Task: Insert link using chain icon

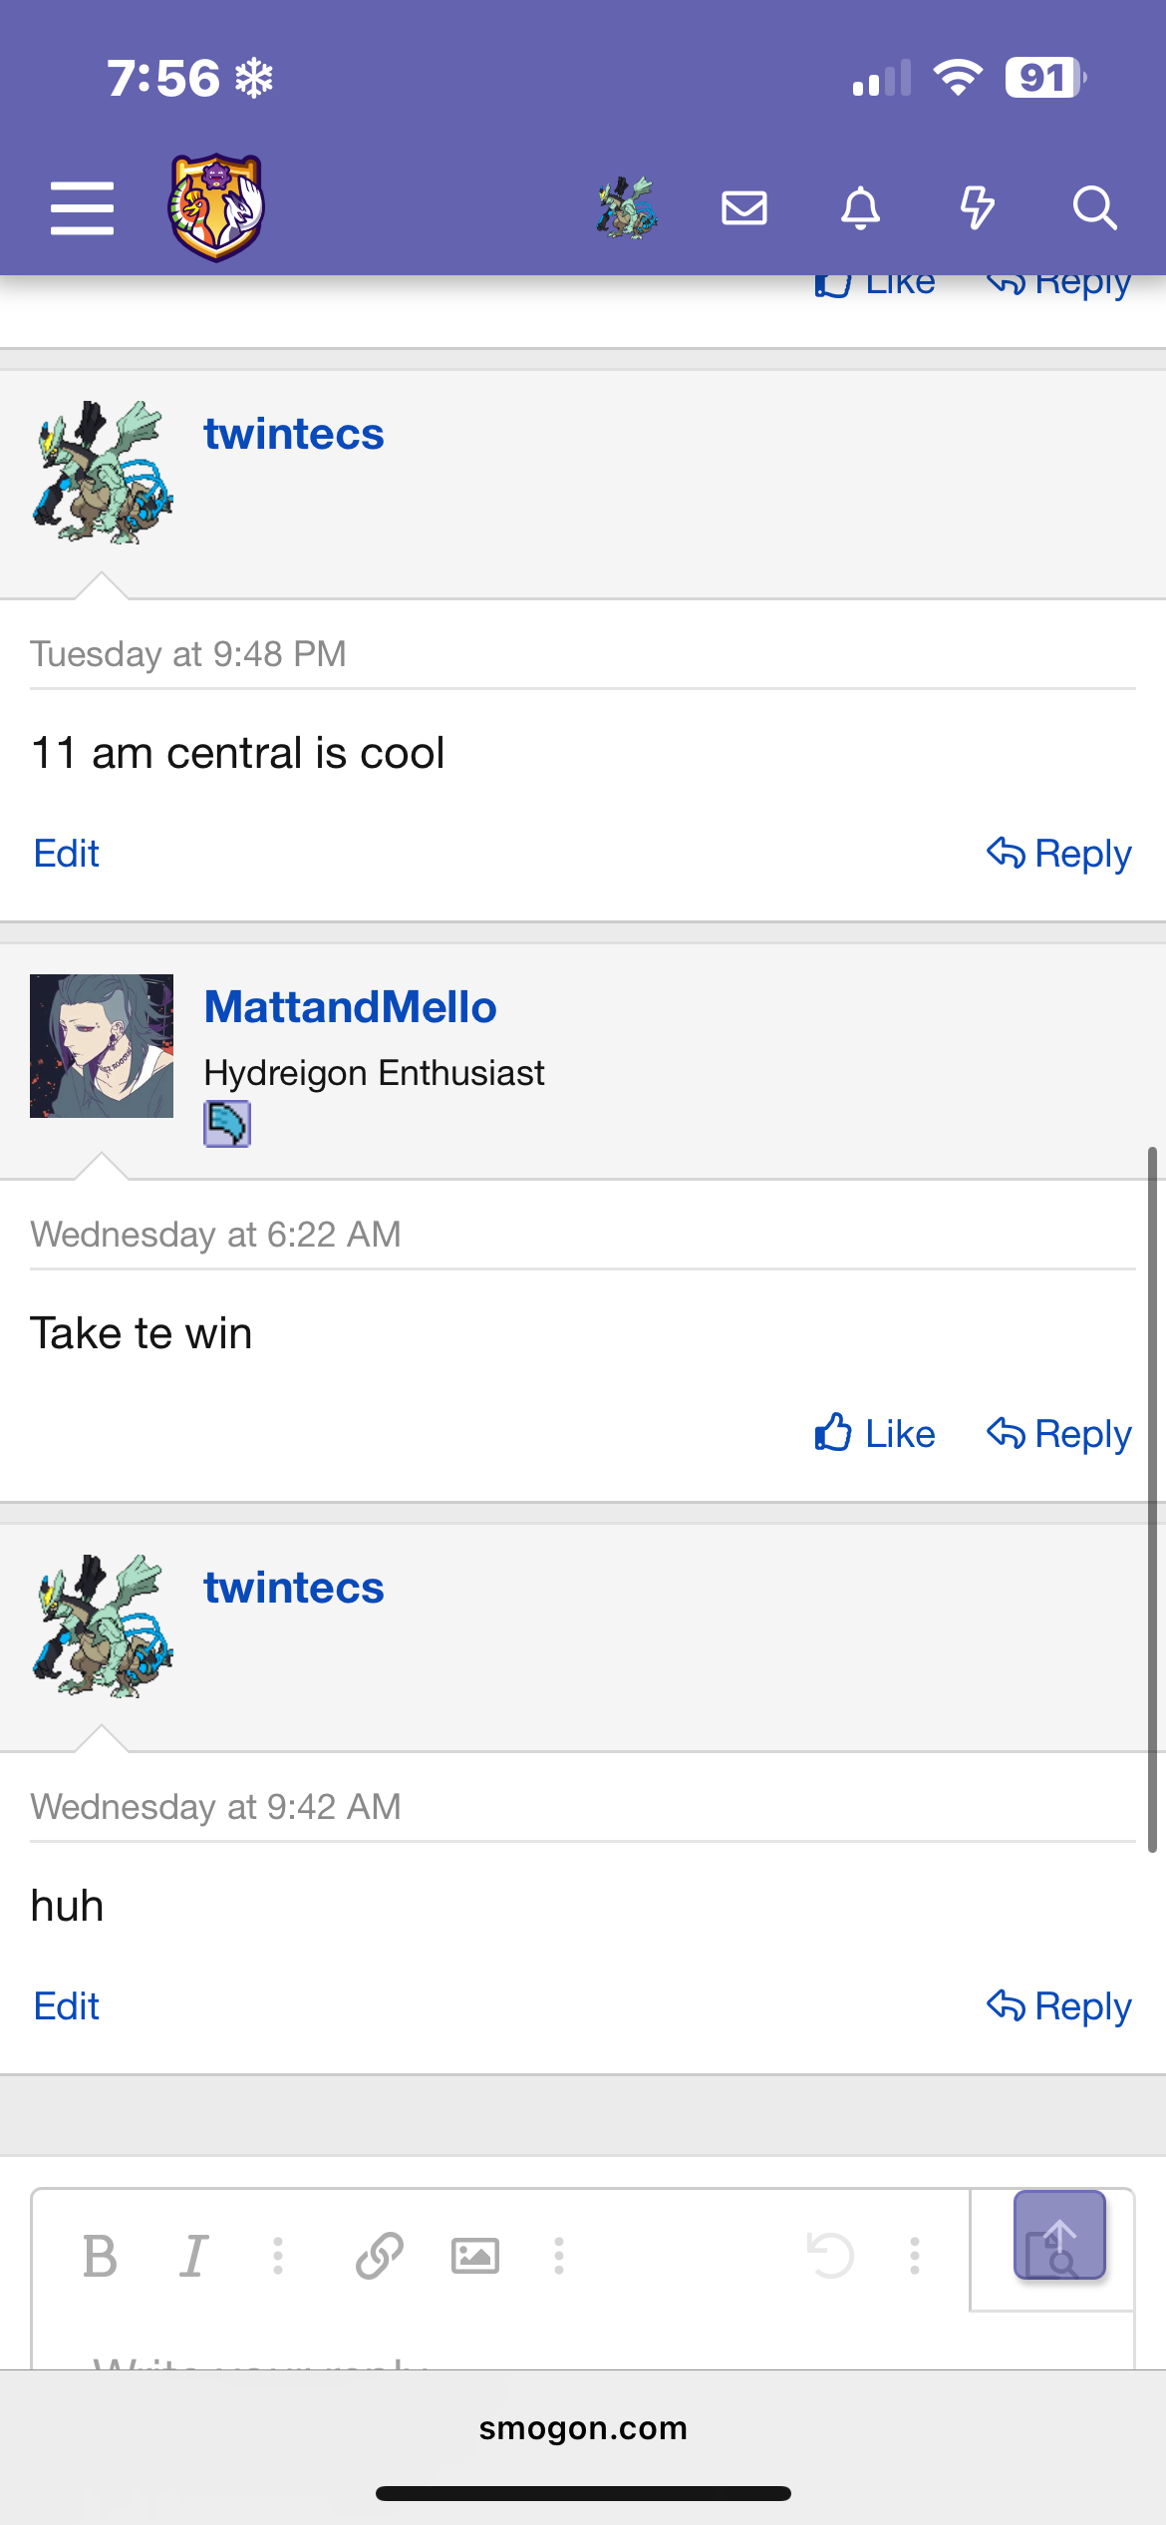Action: pos(380,2256)
